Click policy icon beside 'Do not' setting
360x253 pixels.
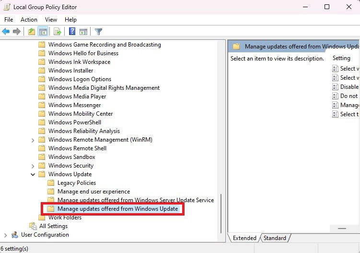coord(336,96)
